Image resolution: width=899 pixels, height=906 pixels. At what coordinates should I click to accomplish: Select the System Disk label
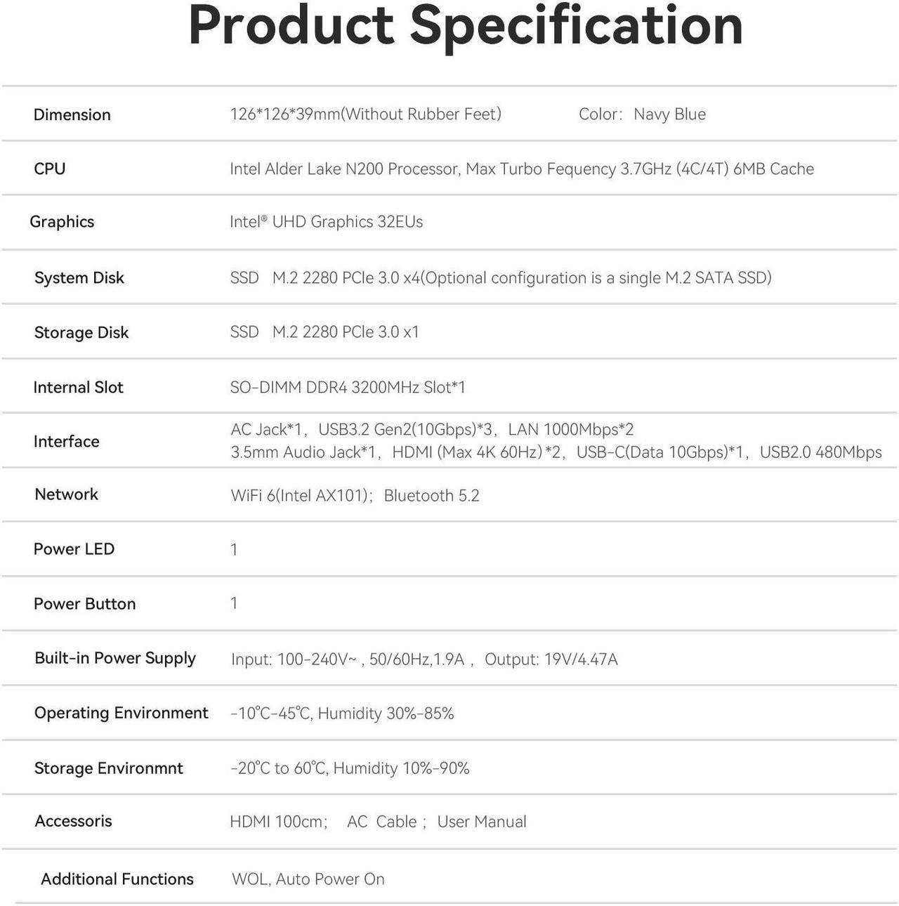[79, 277]
